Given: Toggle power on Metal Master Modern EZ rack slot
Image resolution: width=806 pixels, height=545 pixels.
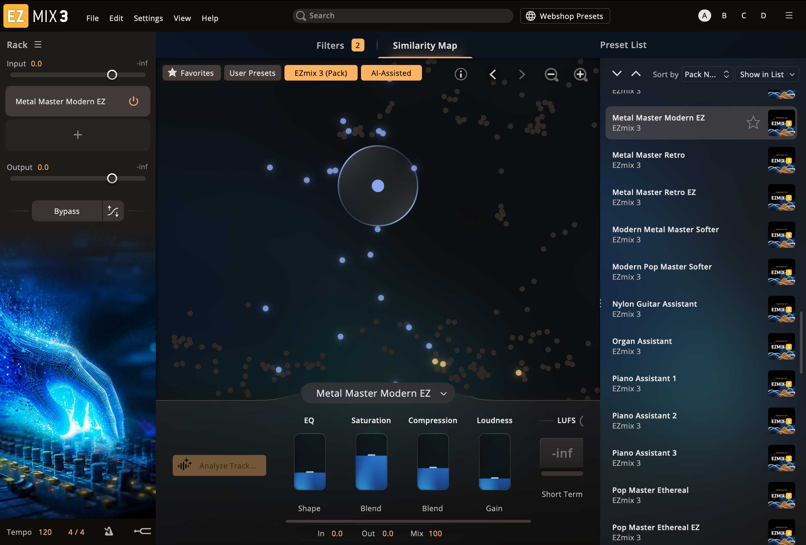Looking at the screenshot, I should pos(133,101).
